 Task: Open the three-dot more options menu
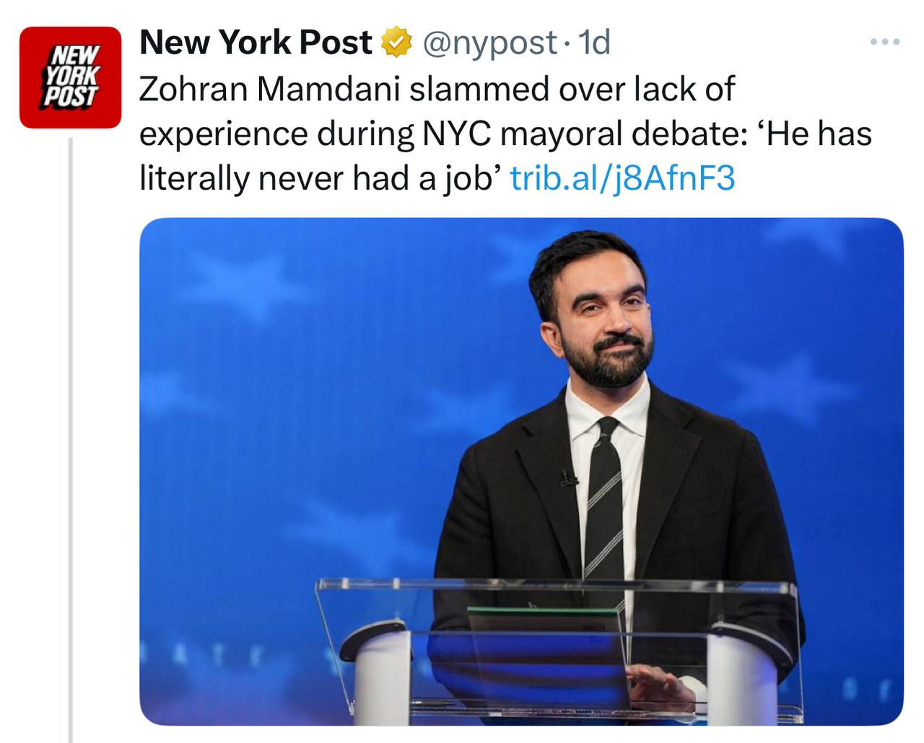coord(885,43)
